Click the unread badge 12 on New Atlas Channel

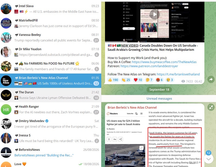pos(96,83)
